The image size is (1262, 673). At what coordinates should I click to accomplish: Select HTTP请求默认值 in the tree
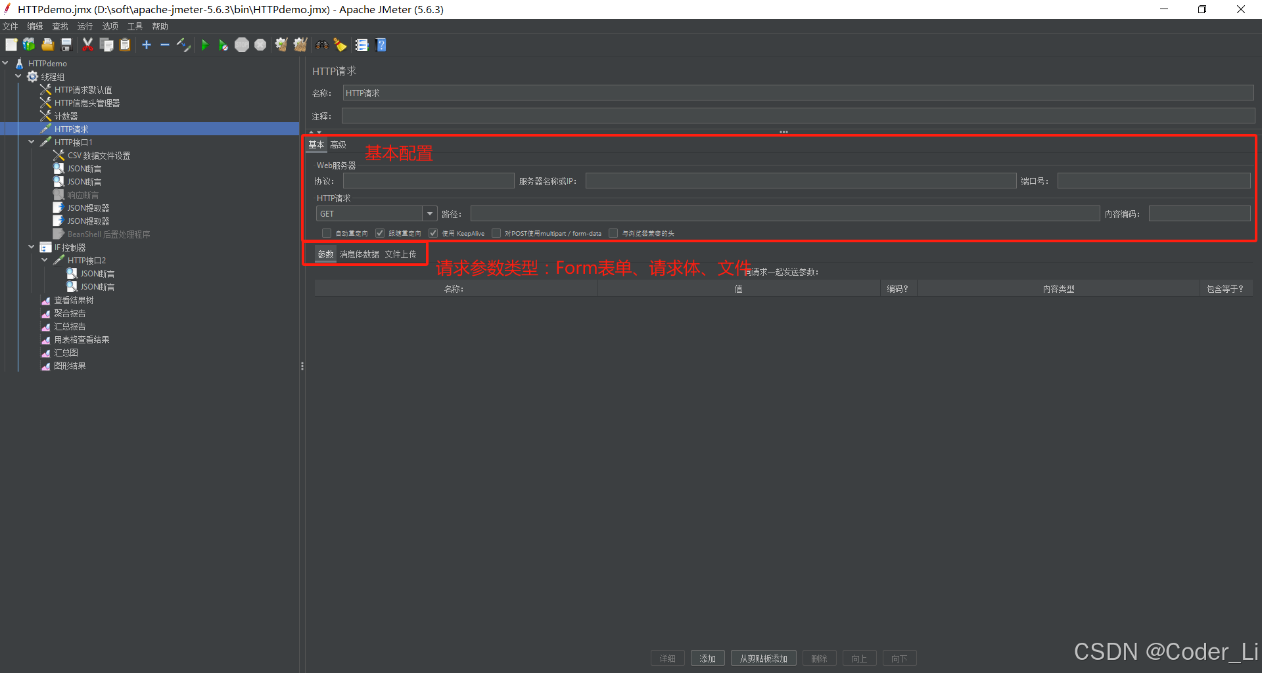(83, 90)
